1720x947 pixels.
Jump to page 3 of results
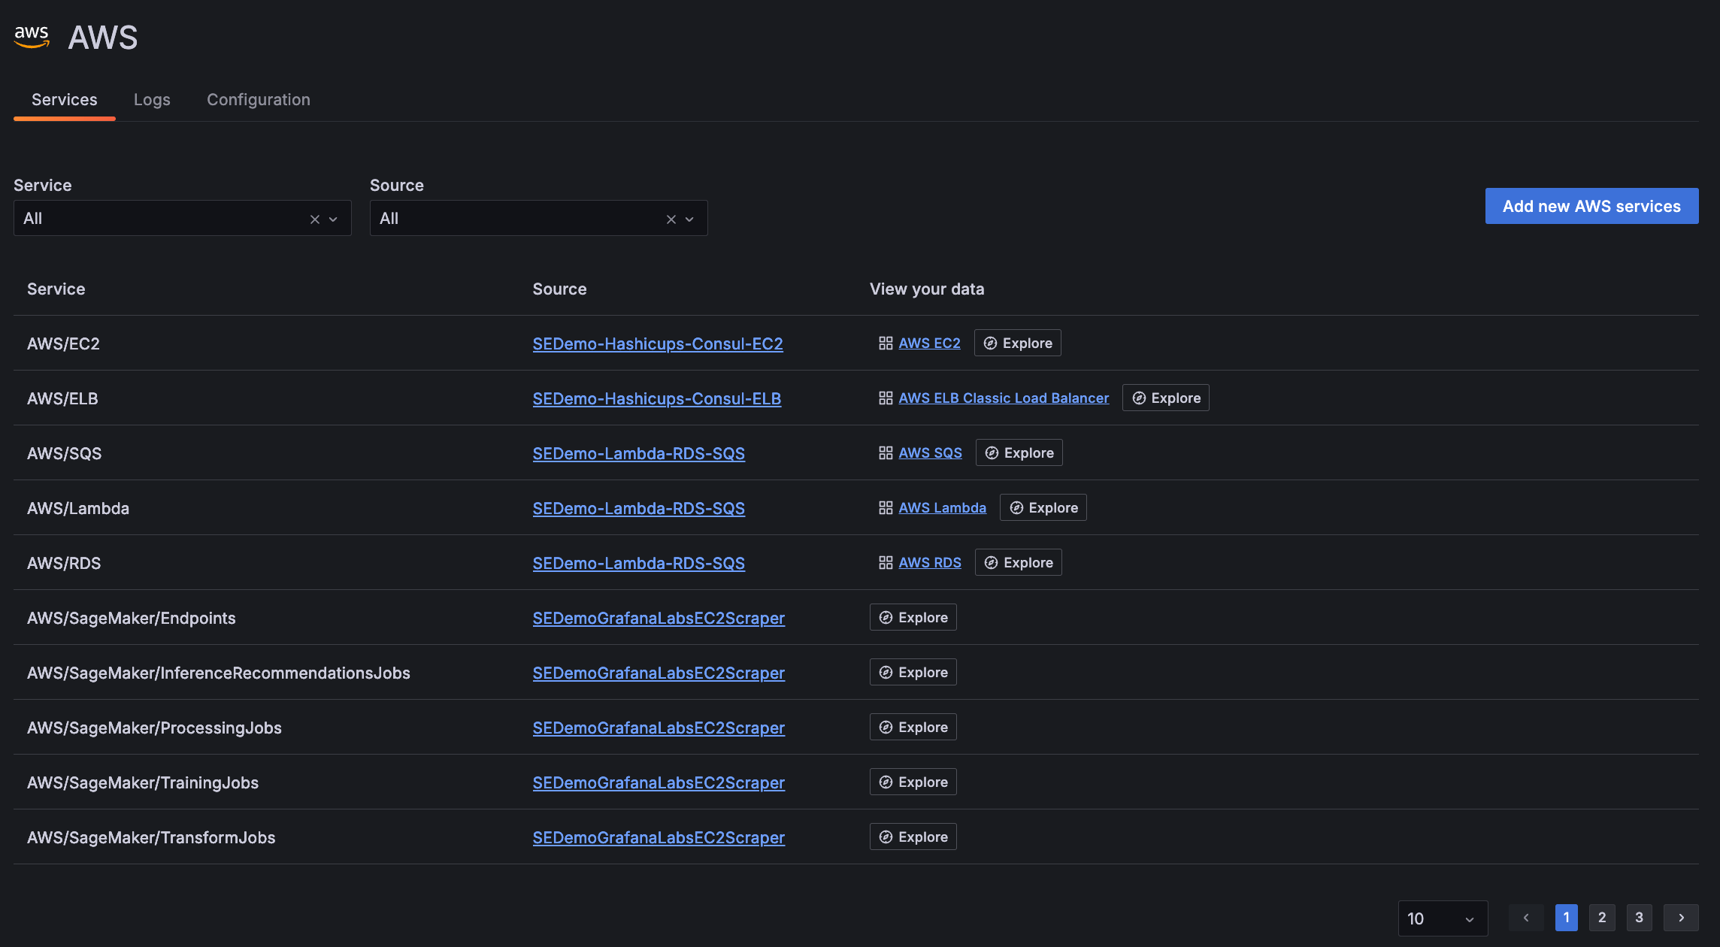(1639, 918)
